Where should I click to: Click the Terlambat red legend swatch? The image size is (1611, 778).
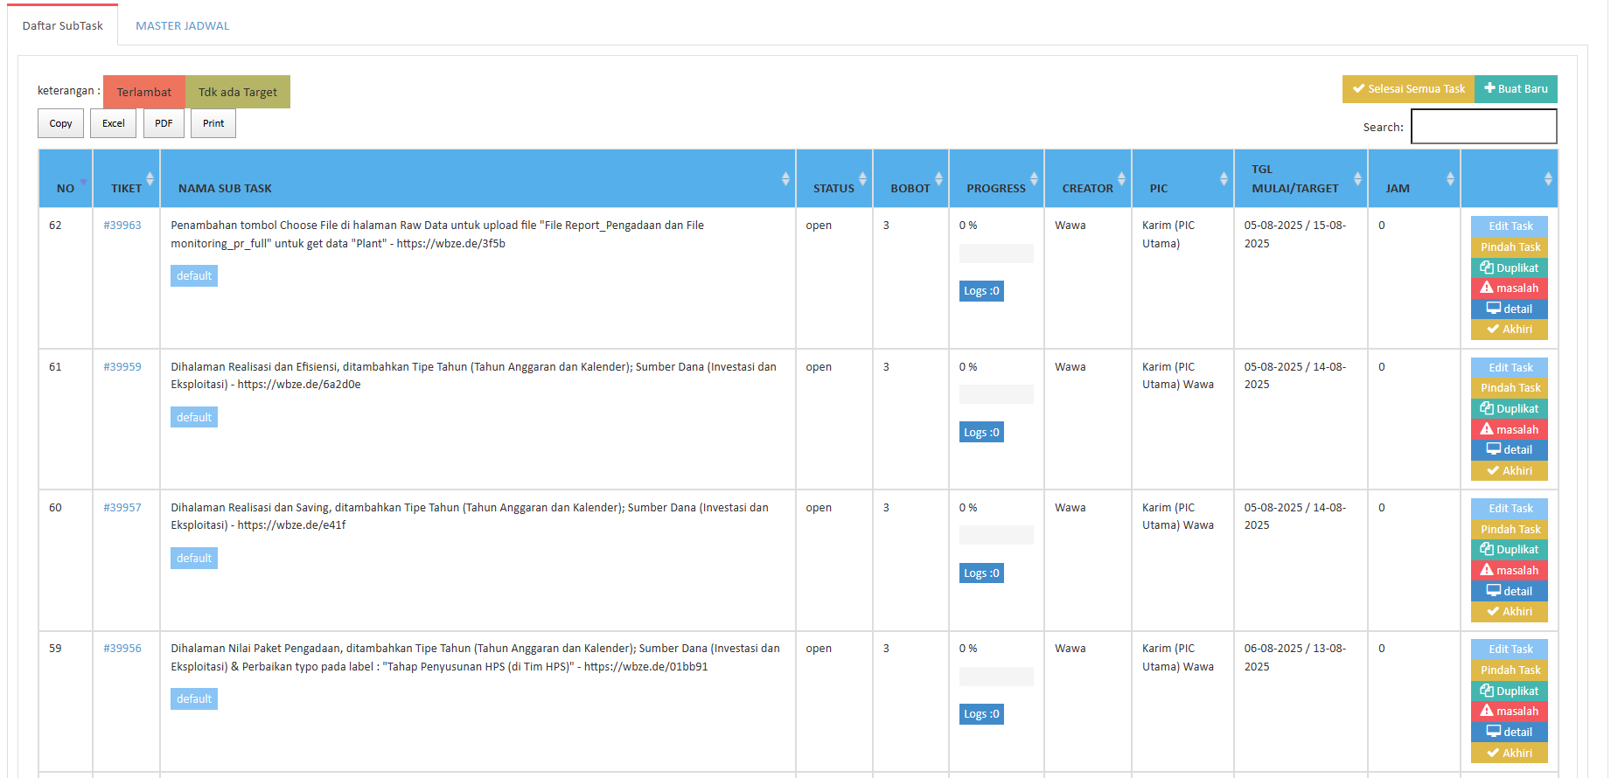(144, 92)
